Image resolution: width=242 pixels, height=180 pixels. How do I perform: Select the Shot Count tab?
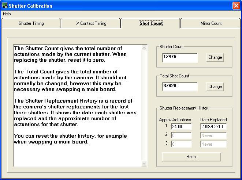[x=151, y=23]
